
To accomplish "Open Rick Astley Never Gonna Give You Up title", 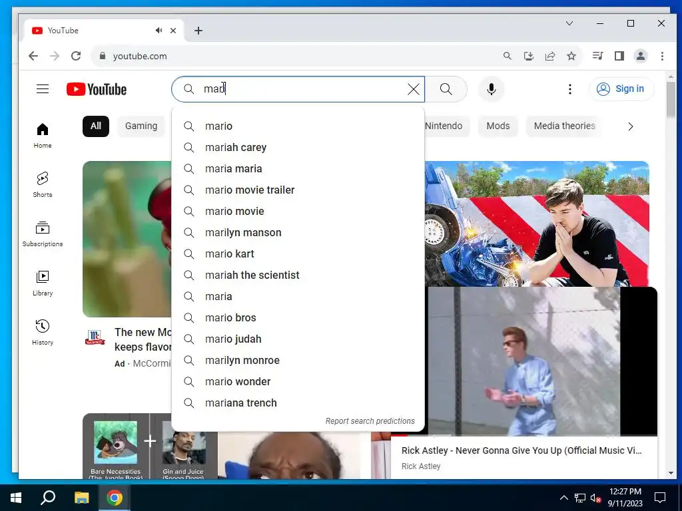I will click(x=521, y=450).
